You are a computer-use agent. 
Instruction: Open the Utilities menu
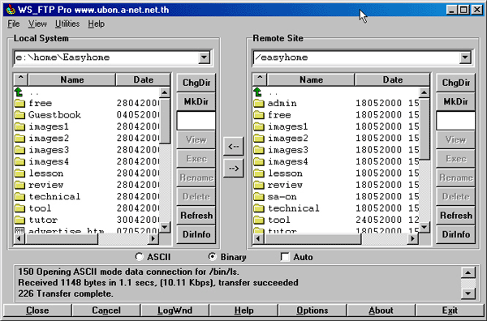(x=67, y=24)
